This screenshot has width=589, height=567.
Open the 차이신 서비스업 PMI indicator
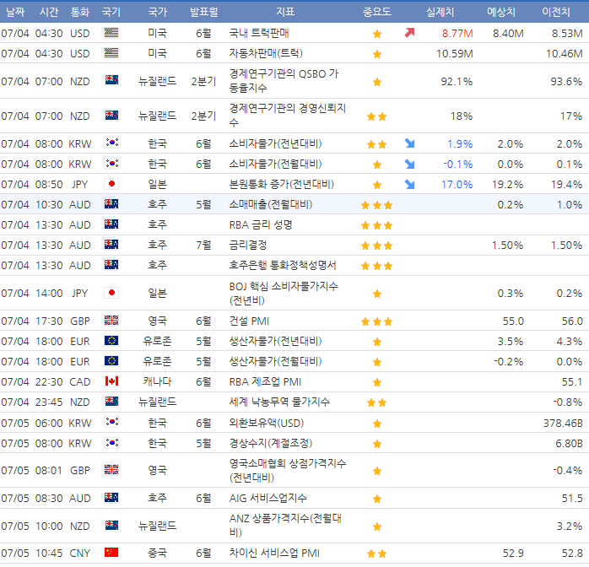click(274, 553)
